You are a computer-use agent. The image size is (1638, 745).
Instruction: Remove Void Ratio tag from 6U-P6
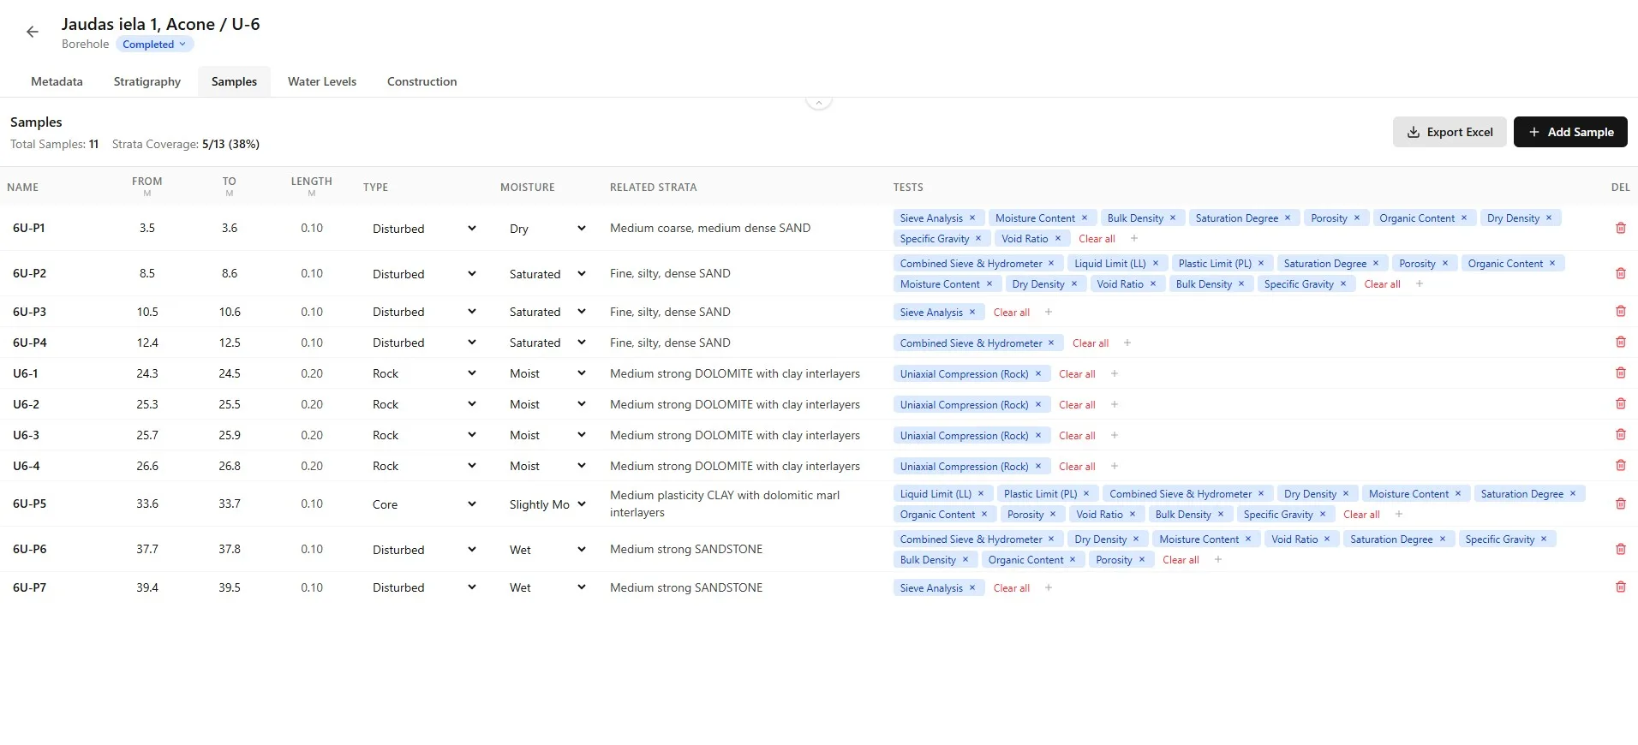(x=1327, y=539)
